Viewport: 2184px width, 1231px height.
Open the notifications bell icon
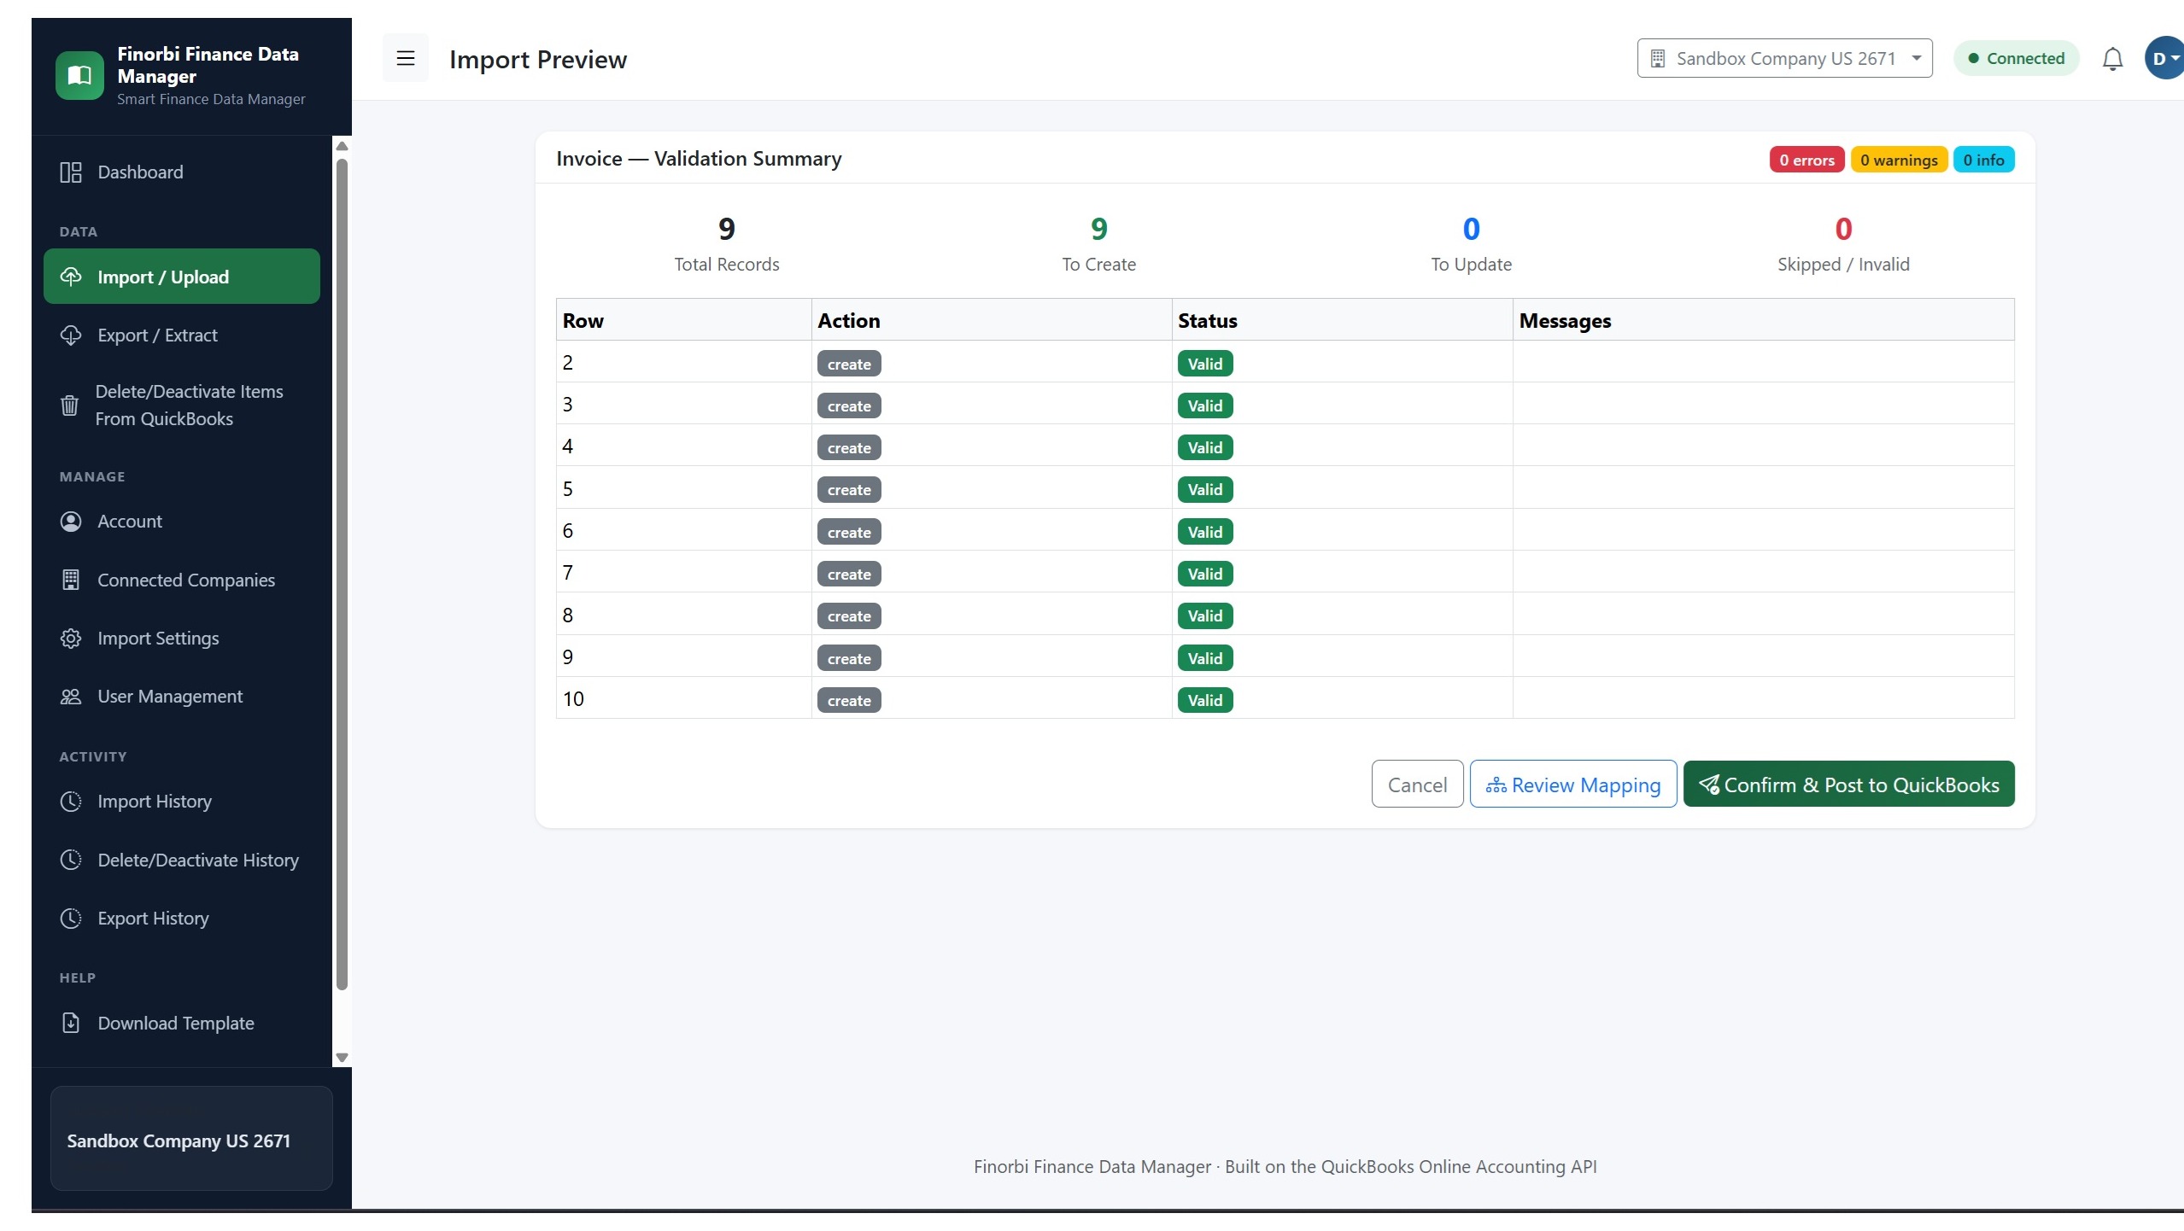(2112, 59)
